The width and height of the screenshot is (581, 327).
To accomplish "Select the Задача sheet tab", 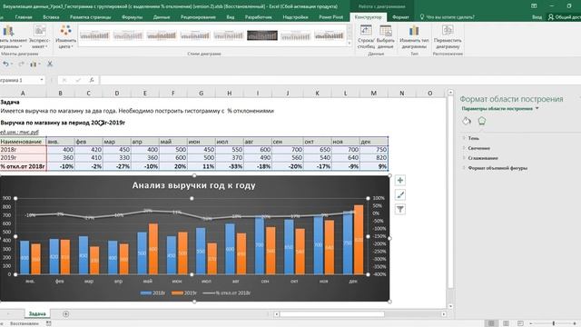I will pyautogui.click(x=37, y=314).
